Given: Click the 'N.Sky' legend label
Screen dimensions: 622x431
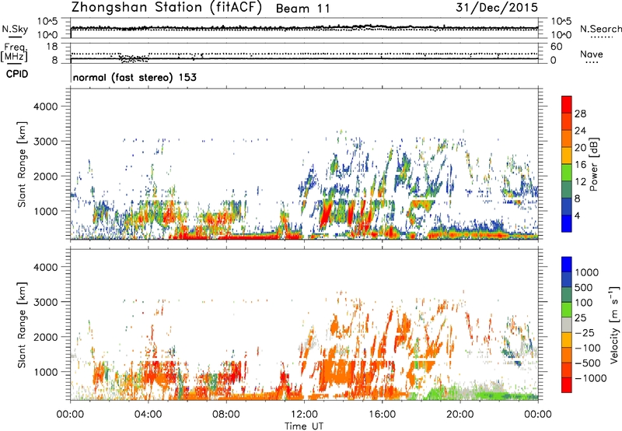Looking at the screenshot, I should coord(15,29).
